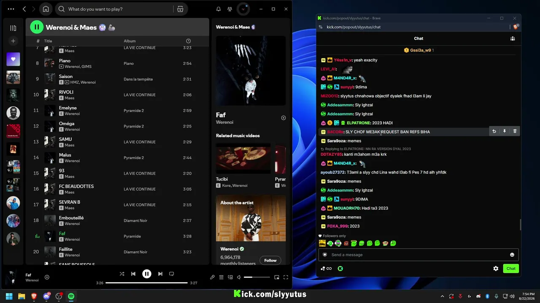This screenshot has width=540, height=303.
Task: Open the playback queue
Action: point(221,277)
